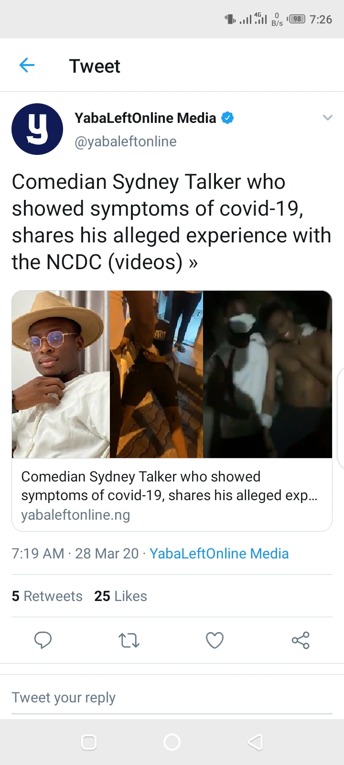Tap the Tweet your reply field
Viewport: 344px width, 765px height.
[x=172, y=698]
